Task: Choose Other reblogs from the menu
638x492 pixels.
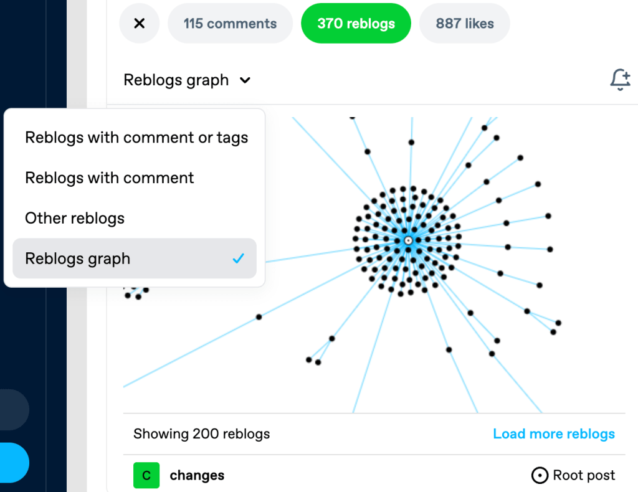Action: pos(74,218)
